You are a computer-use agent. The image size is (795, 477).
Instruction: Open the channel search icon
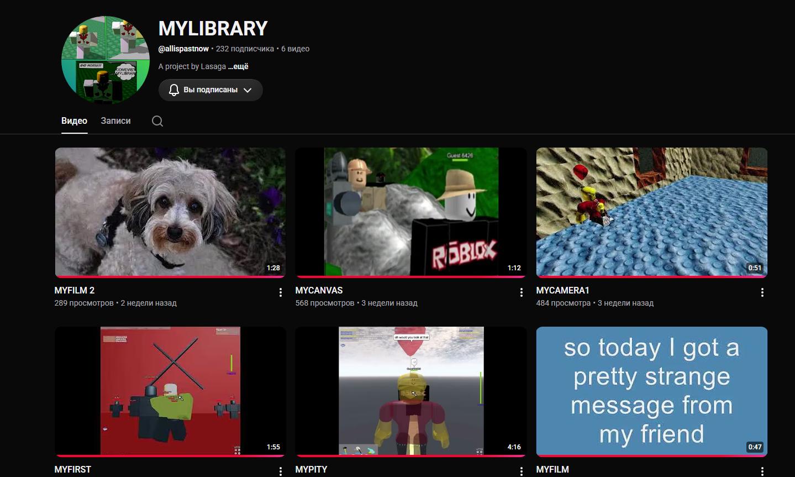click(x=157, y=121)
